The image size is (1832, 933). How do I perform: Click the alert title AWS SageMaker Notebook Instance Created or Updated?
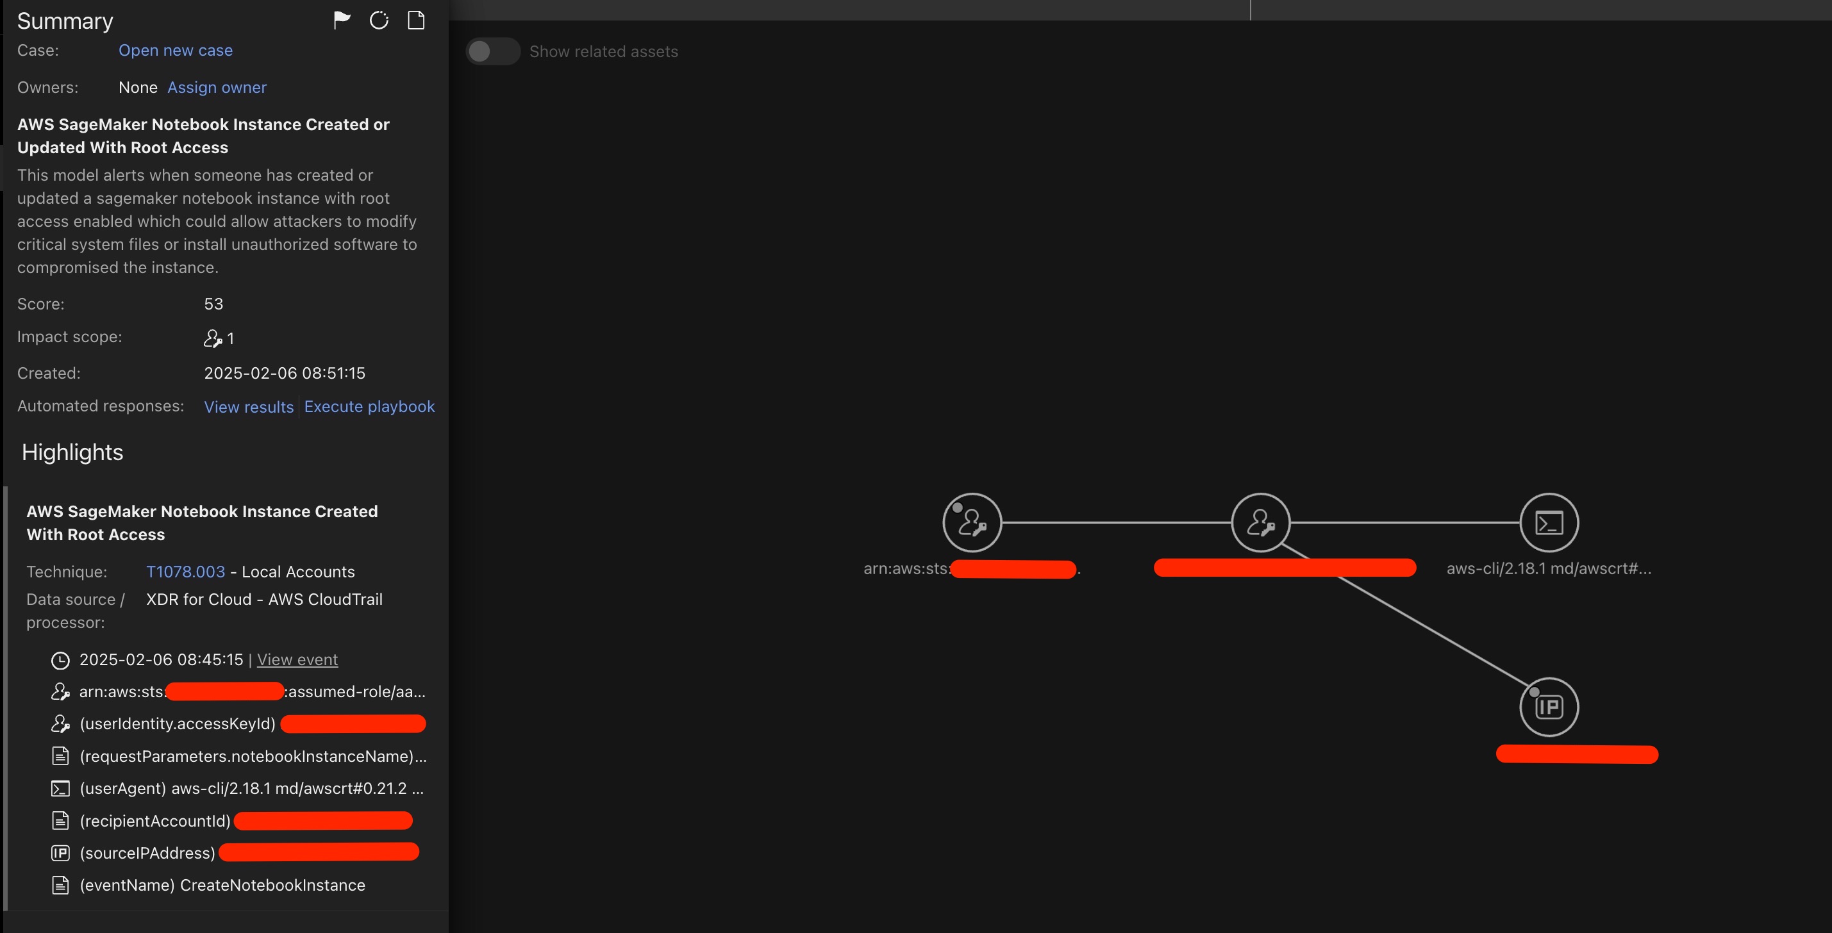pos(203,136)
